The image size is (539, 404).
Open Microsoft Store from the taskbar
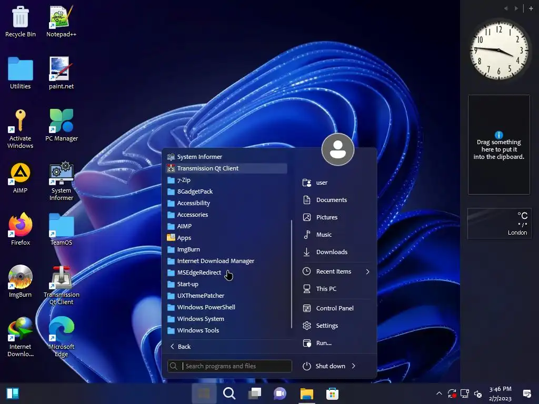point(333,393)
